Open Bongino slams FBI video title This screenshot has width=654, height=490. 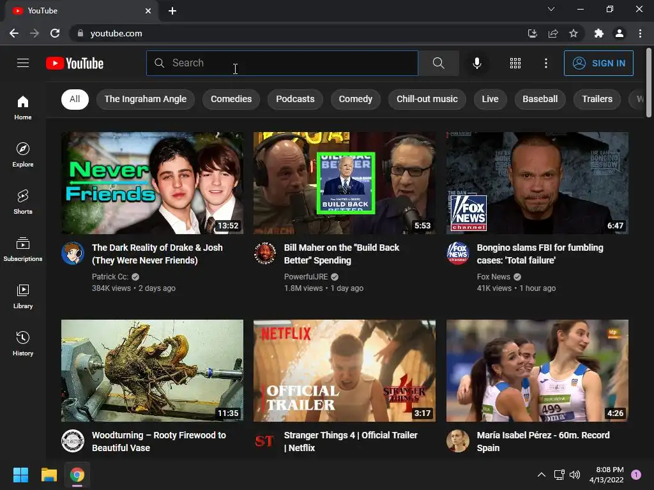[x=540, y=254]
